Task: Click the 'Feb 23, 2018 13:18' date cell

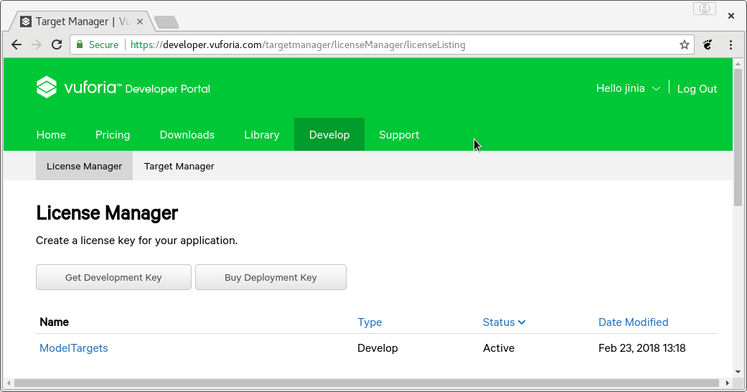Action: click(x=642, y=348)
